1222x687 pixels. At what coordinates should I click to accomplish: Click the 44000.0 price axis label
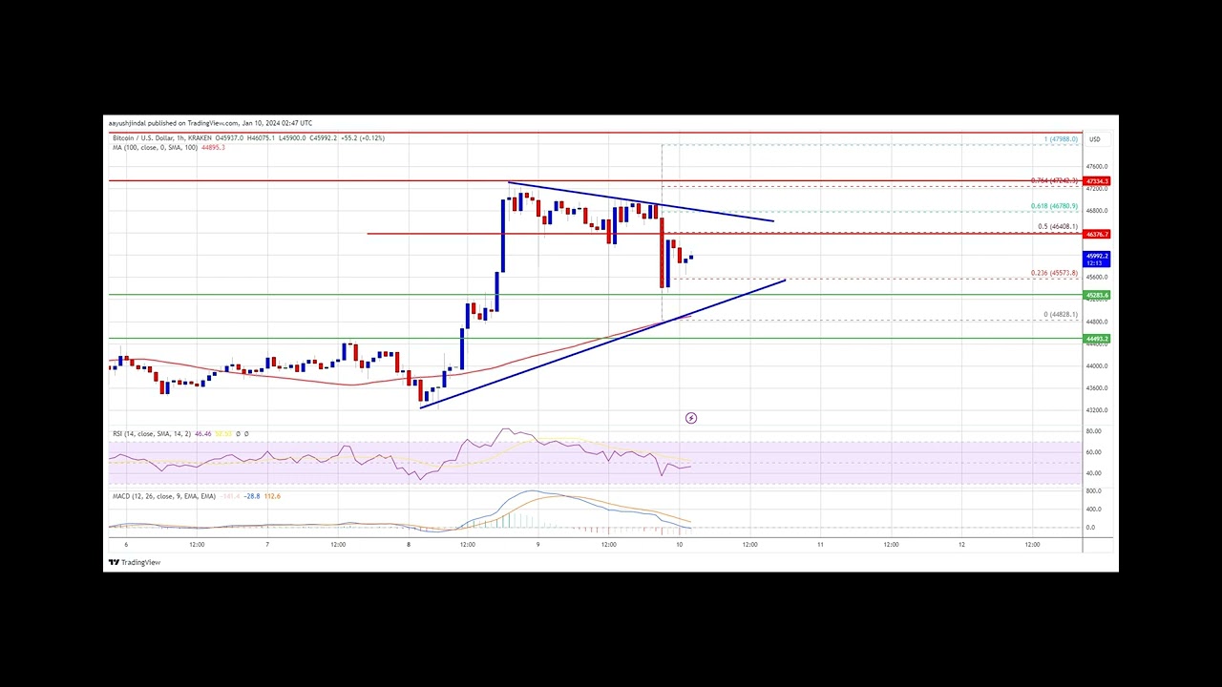pyautogui.click(x=1095, y=365)
